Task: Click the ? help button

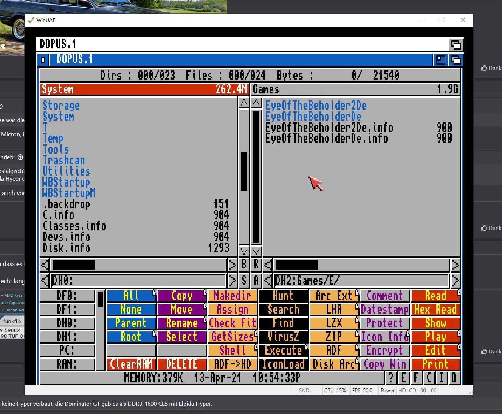Action: pyautogui.click(x=391, y=378)
